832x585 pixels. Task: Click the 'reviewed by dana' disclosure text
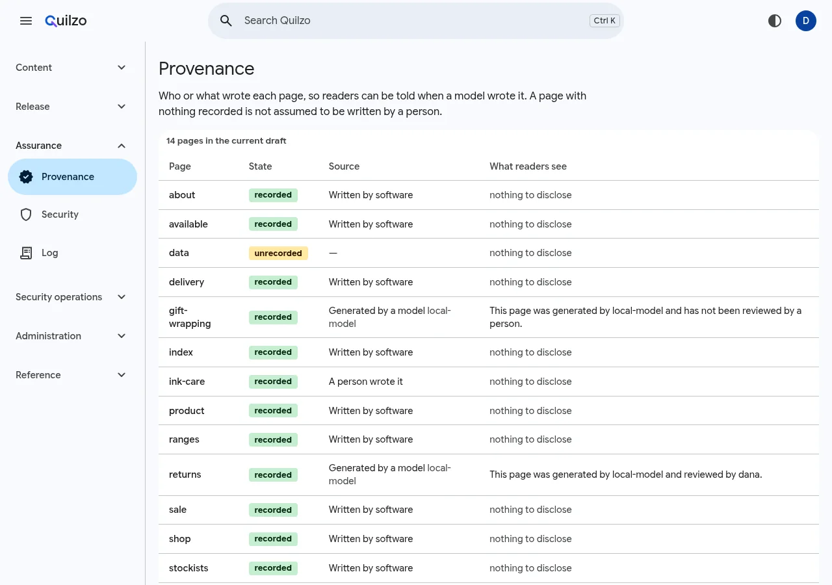click(x=625, y=474)
